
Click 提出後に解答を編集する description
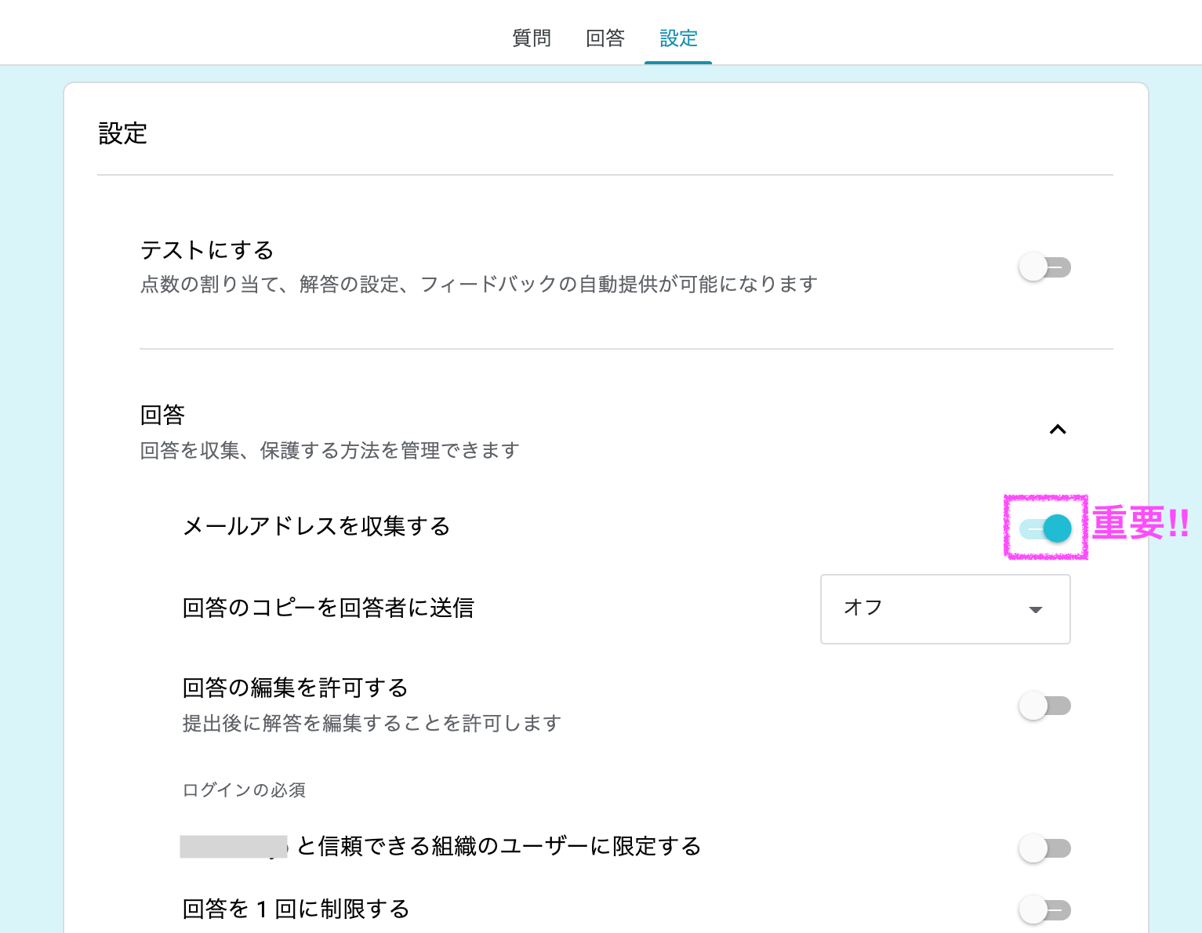372,723
